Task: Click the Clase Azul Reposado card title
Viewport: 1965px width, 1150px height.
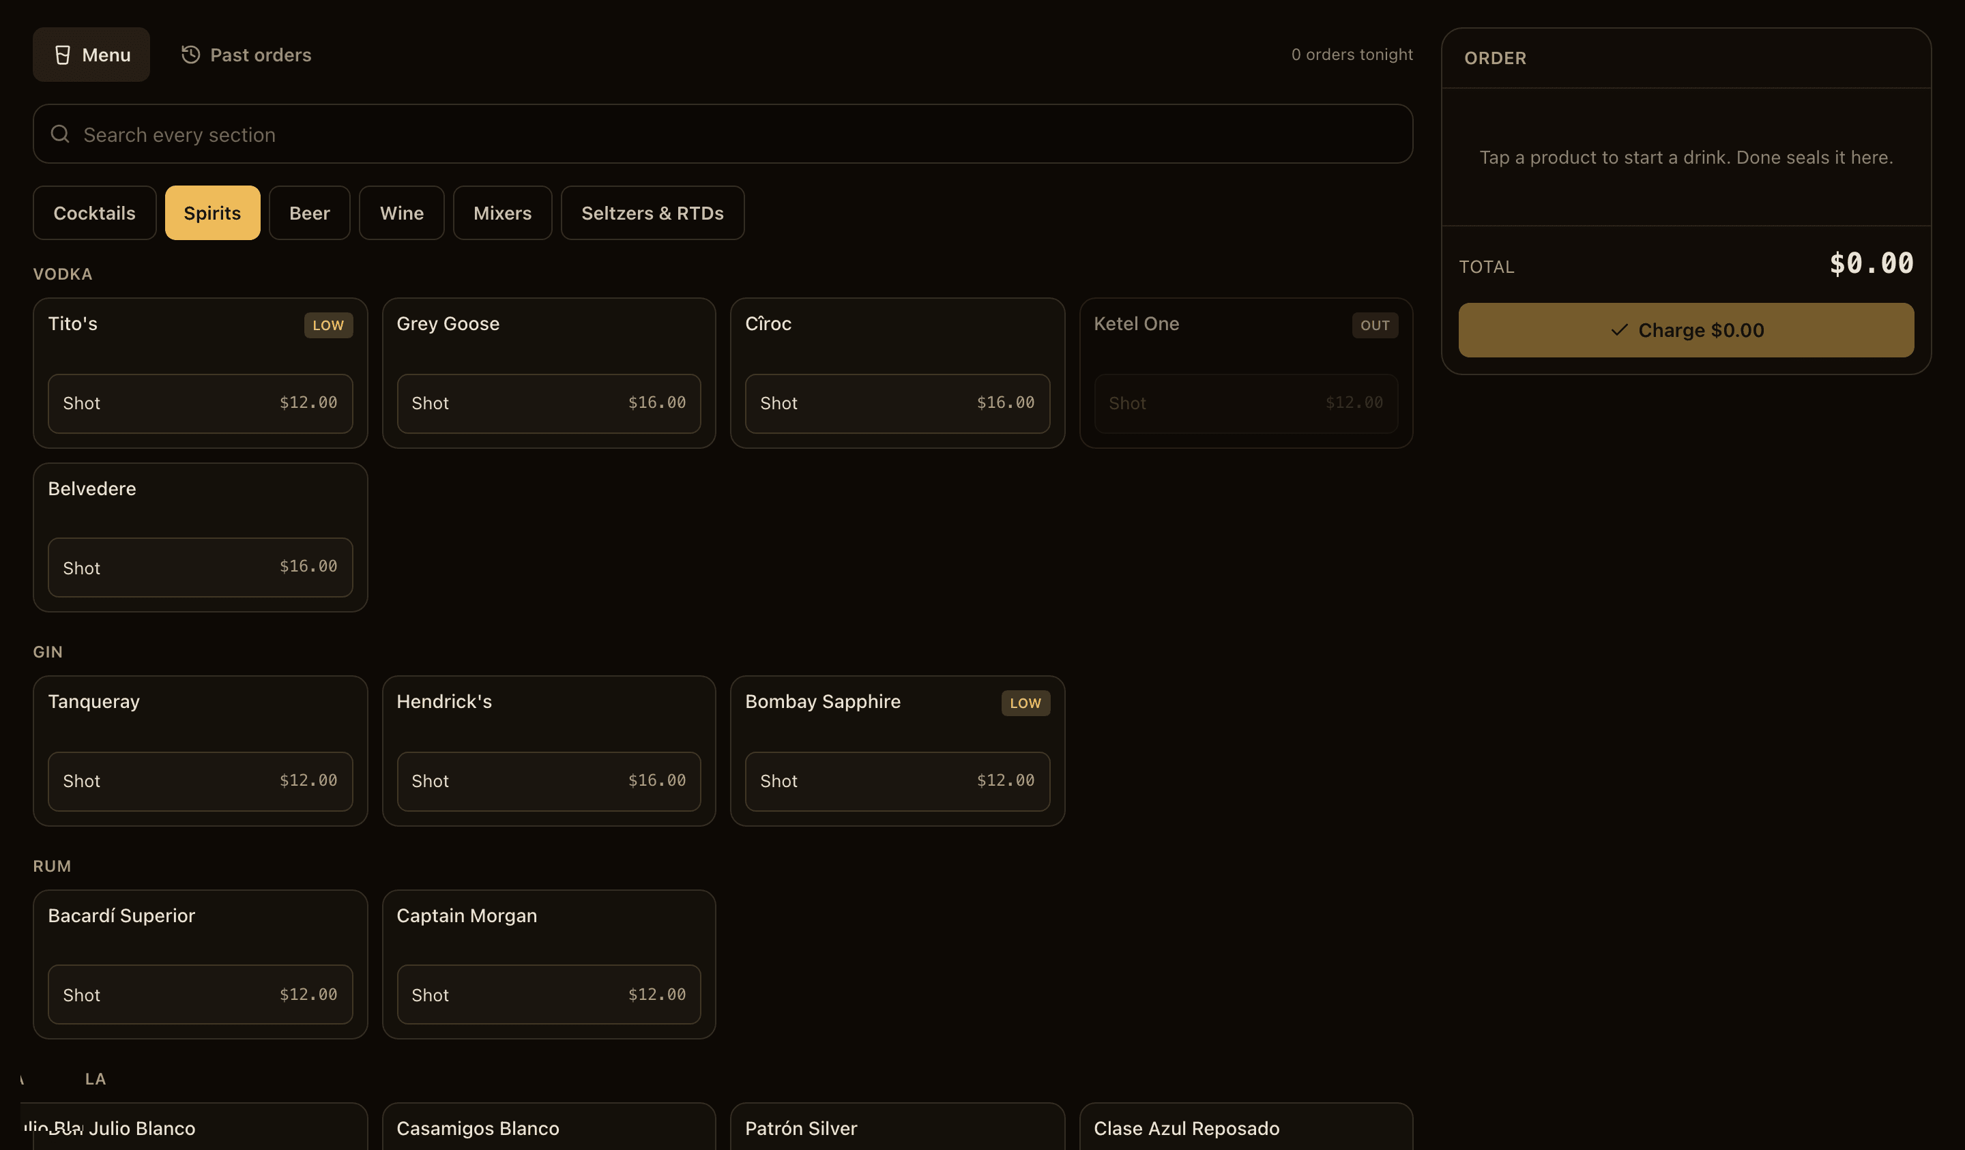Action: (1186, 1128)
